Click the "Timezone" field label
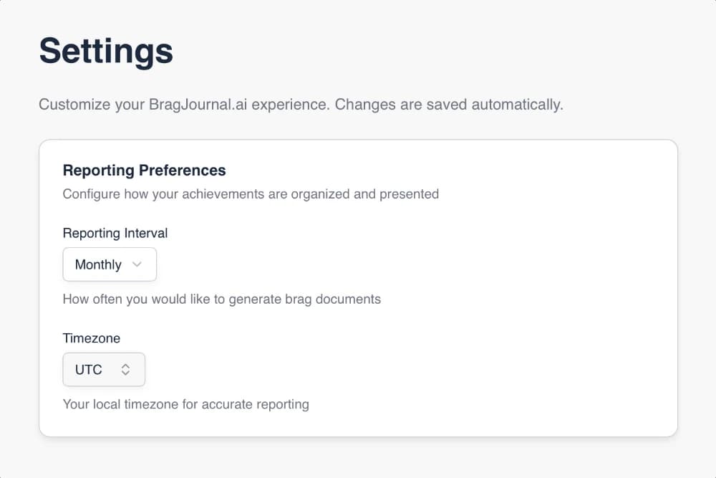The width and height of the screenshot is (716, 478). point(92,338)
